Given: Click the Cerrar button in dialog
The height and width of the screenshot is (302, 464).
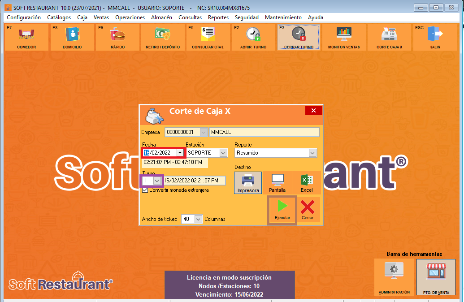Looking at the screenshot, I should pyautogui.click(x=308, y=210).
